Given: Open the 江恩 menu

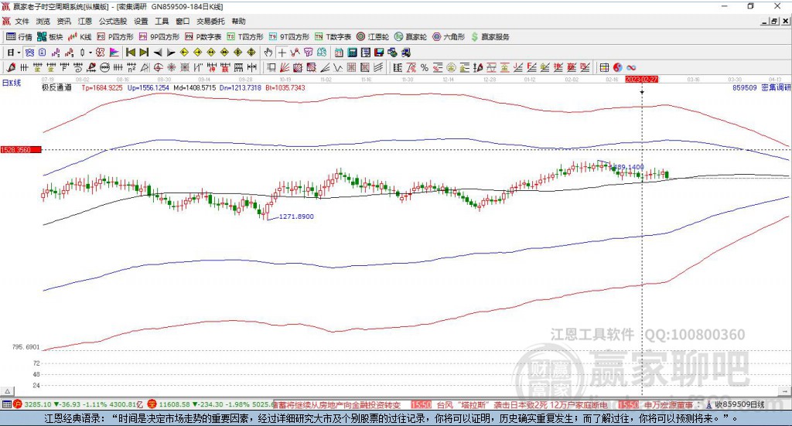Looking at the screenshot, I should (85, 21).
